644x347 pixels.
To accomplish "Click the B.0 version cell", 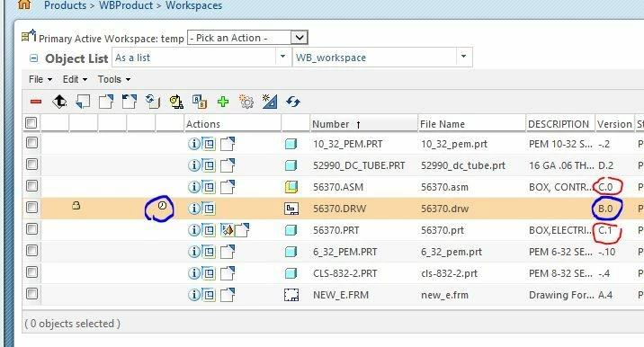I will tap(605, 209).
